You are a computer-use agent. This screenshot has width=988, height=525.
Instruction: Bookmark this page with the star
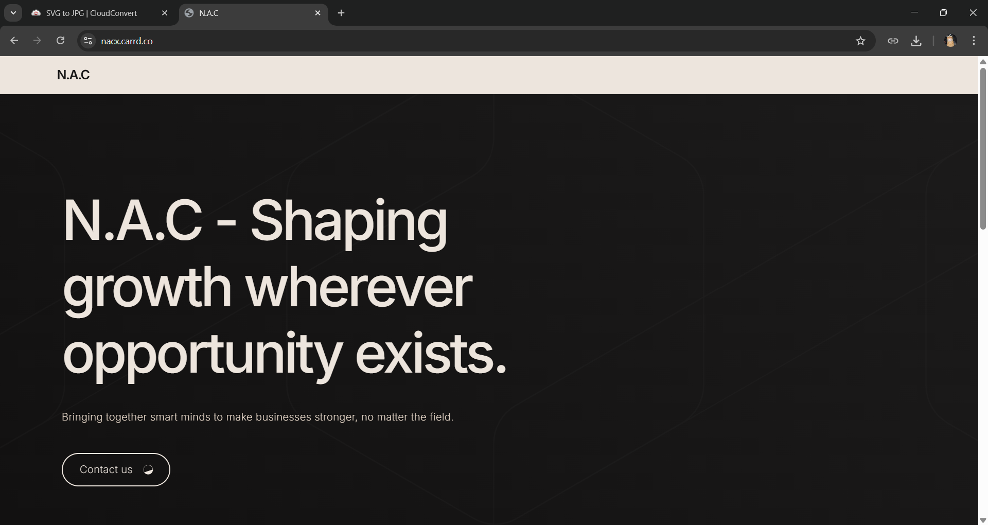coord(860,41)
